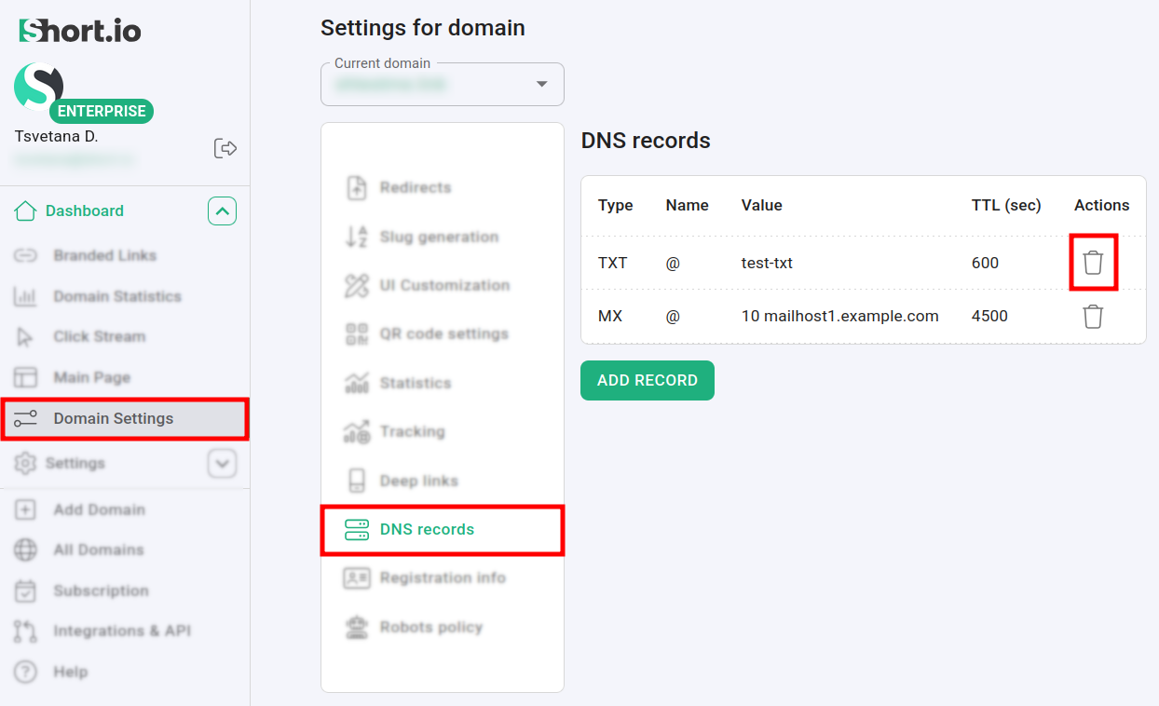
Task: Click the Add Domain plus icon
Action: [x=25, y=509]
